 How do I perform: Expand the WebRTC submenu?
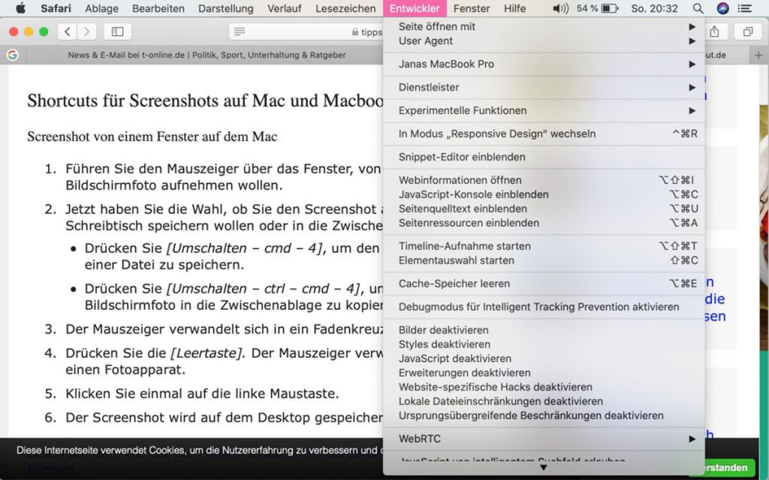[x=544, y=439]
